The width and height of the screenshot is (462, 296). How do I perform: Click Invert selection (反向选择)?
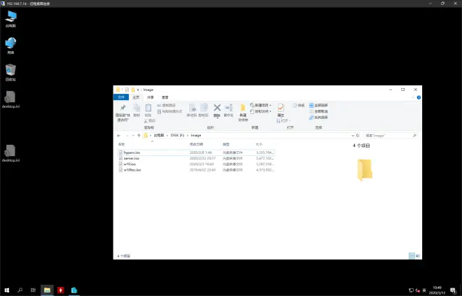click(318, 118)
